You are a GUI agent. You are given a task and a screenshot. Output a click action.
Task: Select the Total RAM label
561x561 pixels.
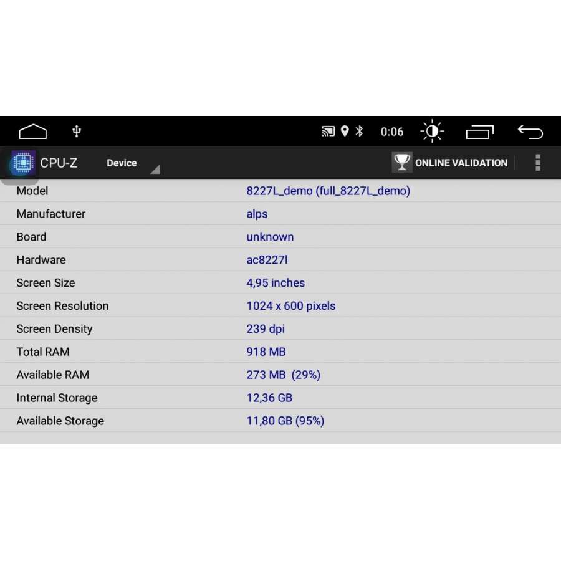point(43,352)
